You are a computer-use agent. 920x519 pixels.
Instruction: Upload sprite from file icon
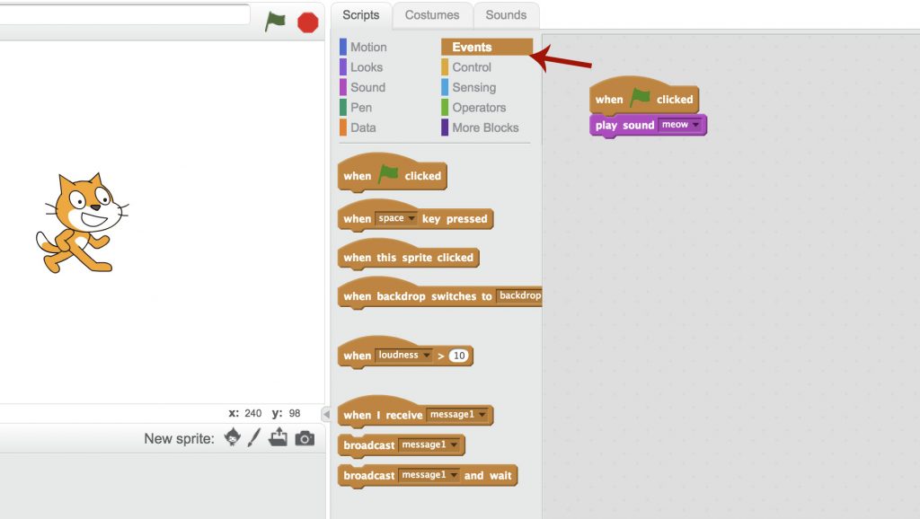[x=279, y=437]
